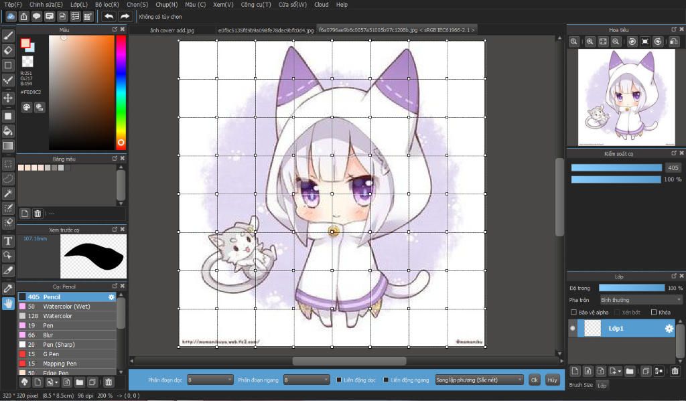Open Lớp1 layer settings gear

coord(669,329)
